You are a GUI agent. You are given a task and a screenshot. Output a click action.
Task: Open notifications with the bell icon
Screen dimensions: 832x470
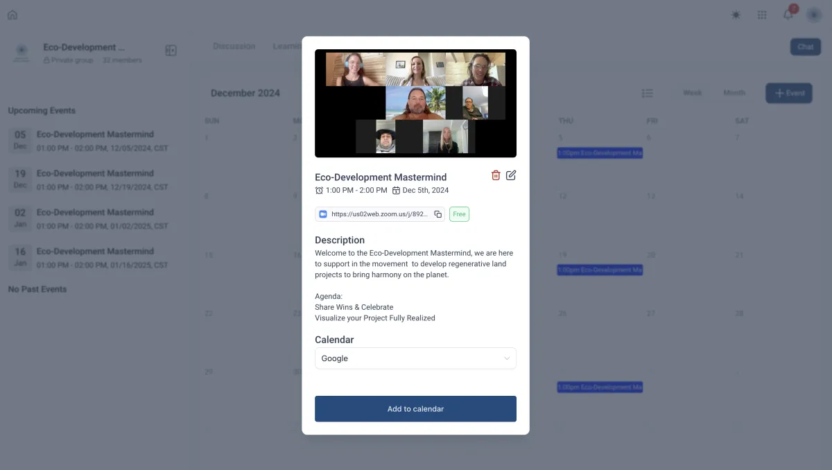pos(788,15)
